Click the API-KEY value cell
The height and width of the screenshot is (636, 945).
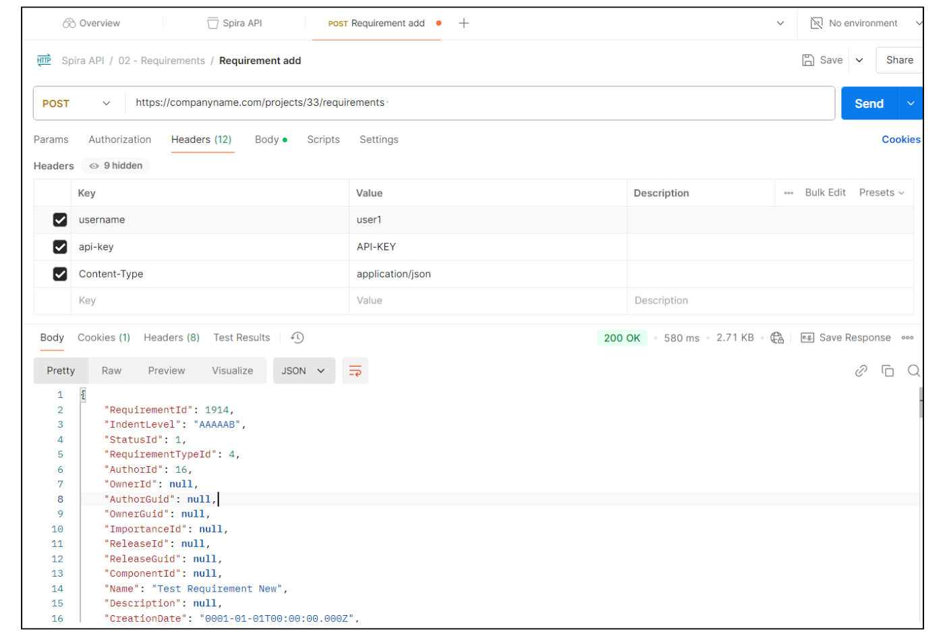click(x=488, y=247)
